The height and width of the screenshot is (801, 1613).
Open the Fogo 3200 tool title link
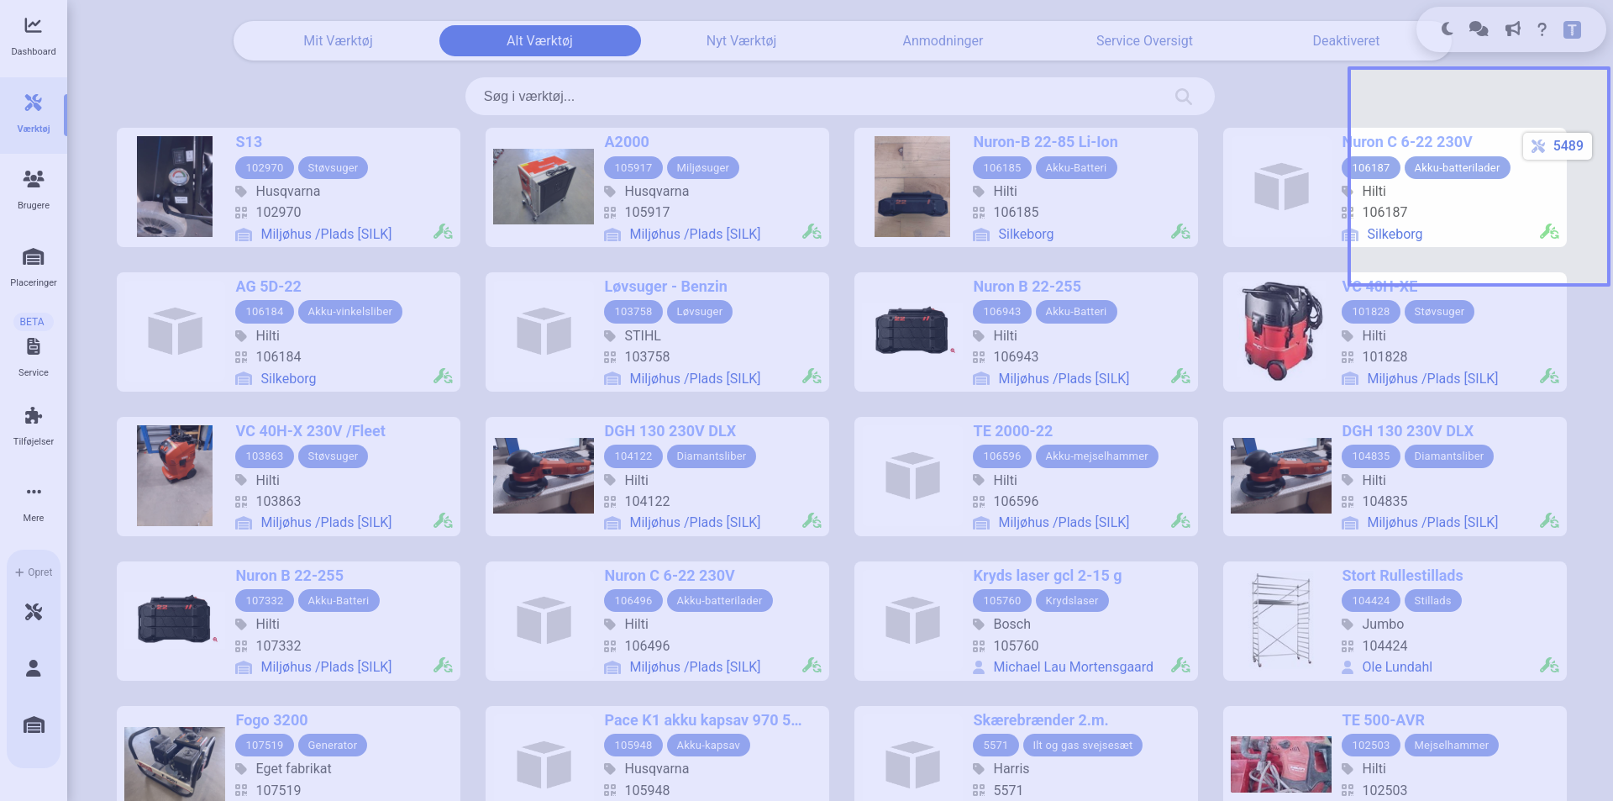pyautogui.click(x=271, y=720)
